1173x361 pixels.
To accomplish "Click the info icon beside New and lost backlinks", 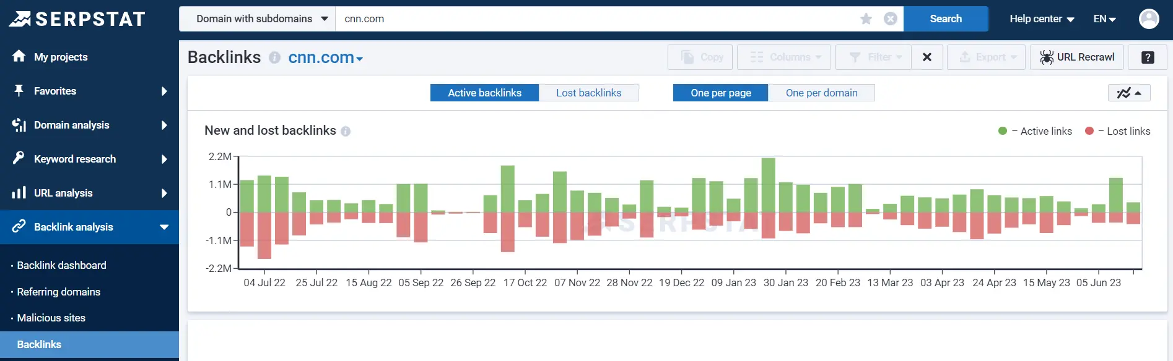I will coord(346,131).
